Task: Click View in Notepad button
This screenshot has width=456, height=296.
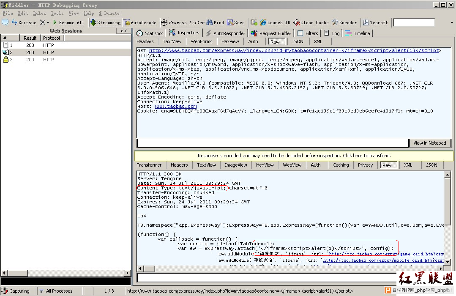Action: [x=430, y=143]
